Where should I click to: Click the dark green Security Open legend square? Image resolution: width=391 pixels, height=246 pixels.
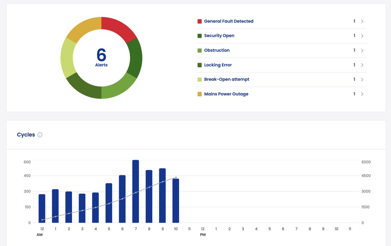199,36
